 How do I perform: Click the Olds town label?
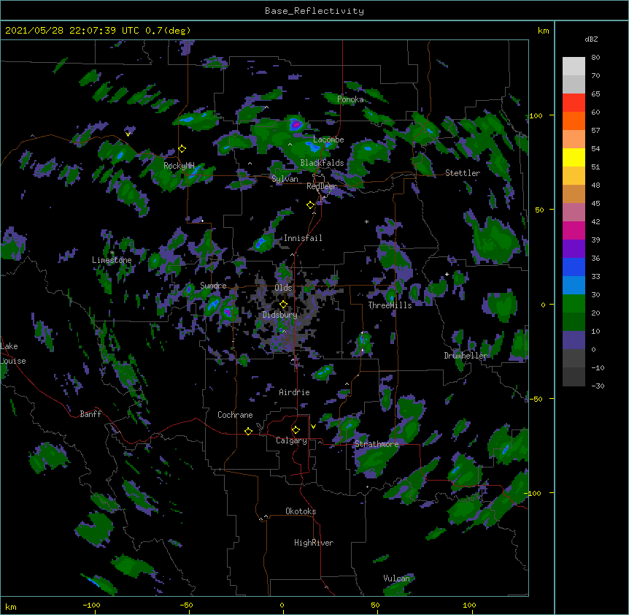(x=283, y=288)
